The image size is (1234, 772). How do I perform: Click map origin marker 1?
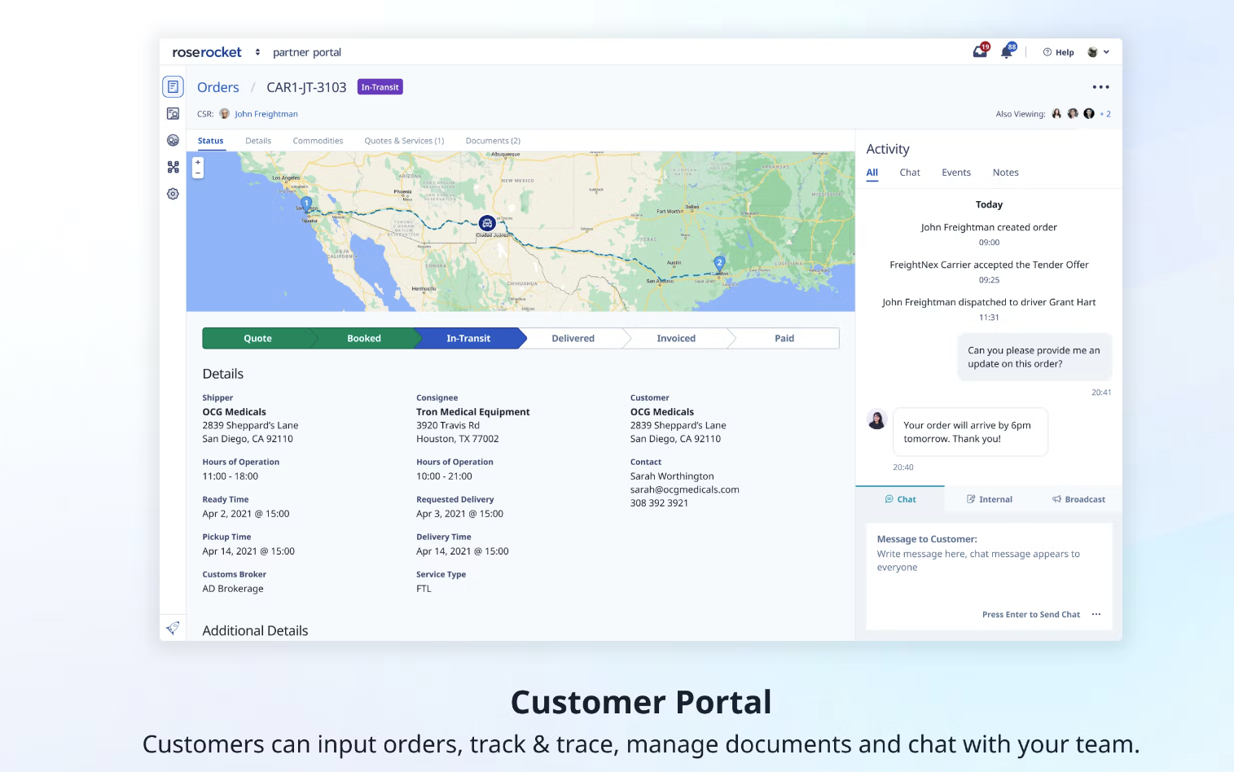point(306,203)
